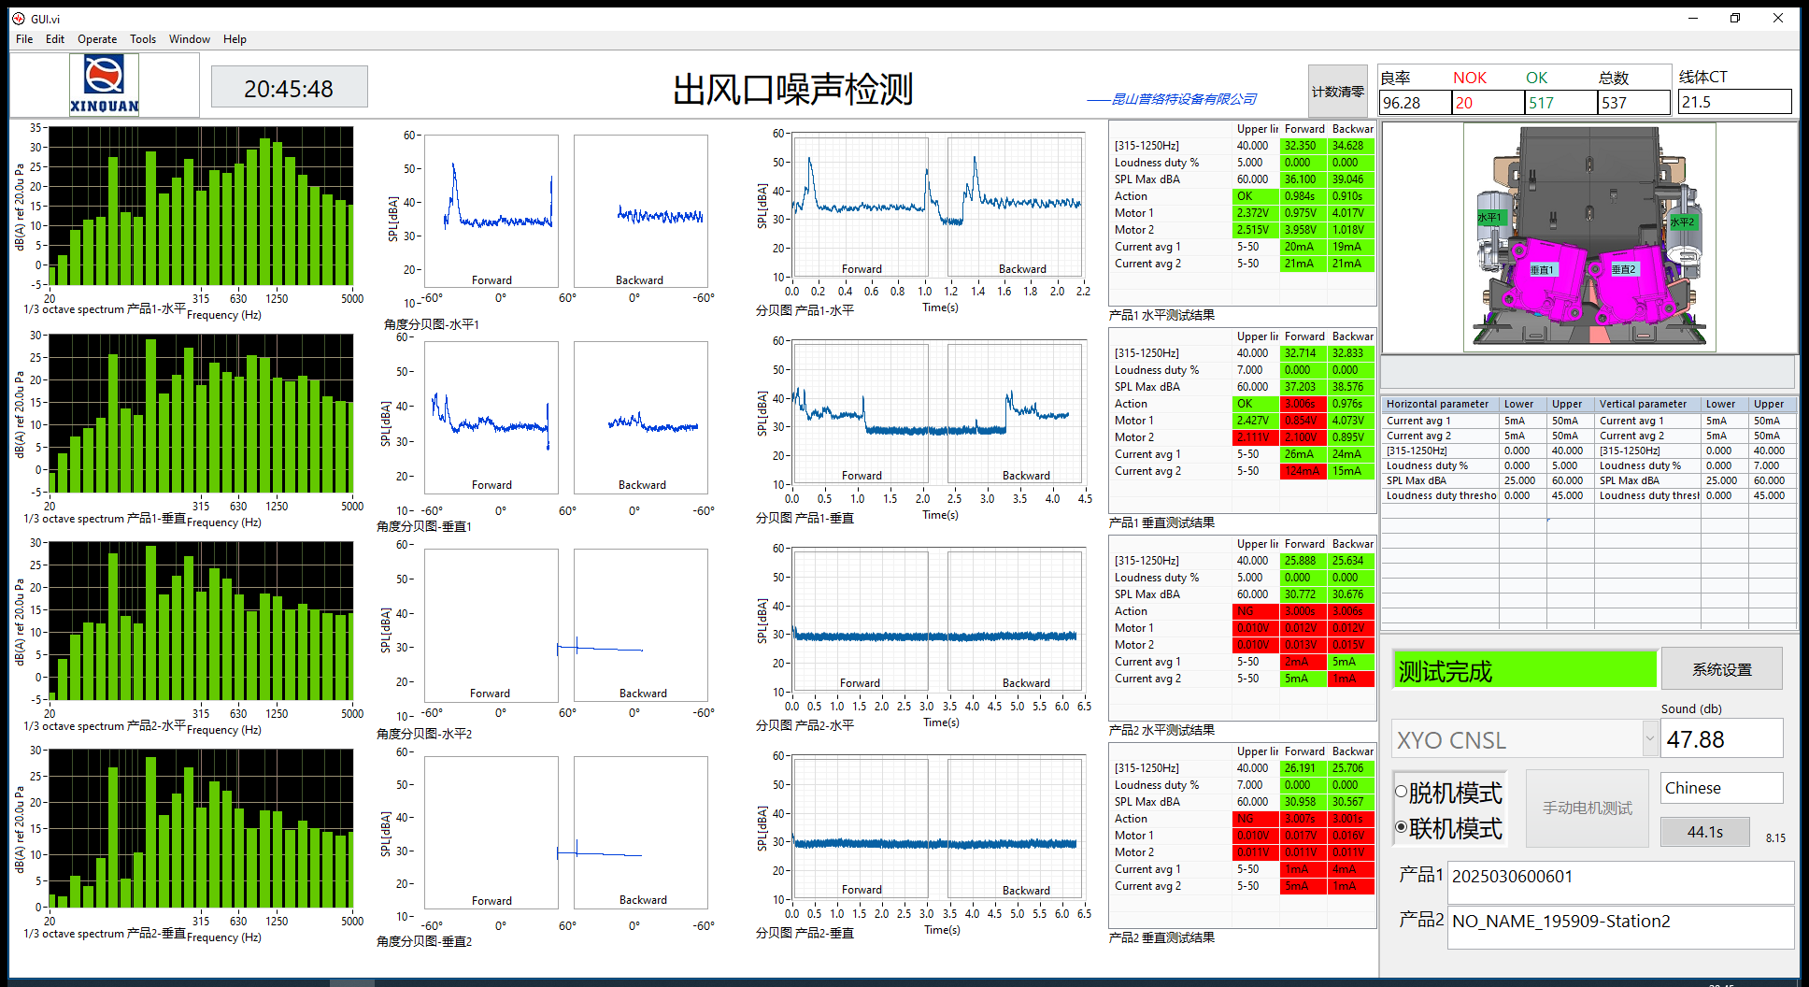Screen dimensions: 1809x987
Task: Select the 脱机模式 radio button
Action: tap(1402, 792)
